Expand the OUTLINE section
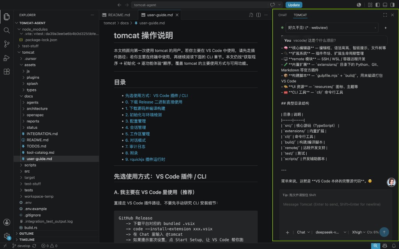 coord(26,233)
